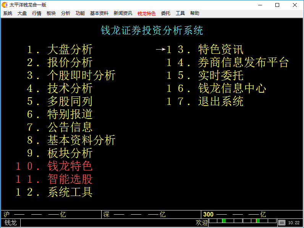Viewport: 304px width, 228px height.
Task: Click the 深 market index status field
Action: (x=151, y=214)
